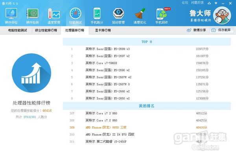Select AMD Phenom II X4 B70 四核 row
The image size is (236, 157).
[147, 135]
